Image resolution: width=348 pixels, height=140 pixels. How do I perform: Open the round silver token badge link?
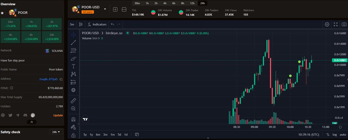click(x=33, y=115)
